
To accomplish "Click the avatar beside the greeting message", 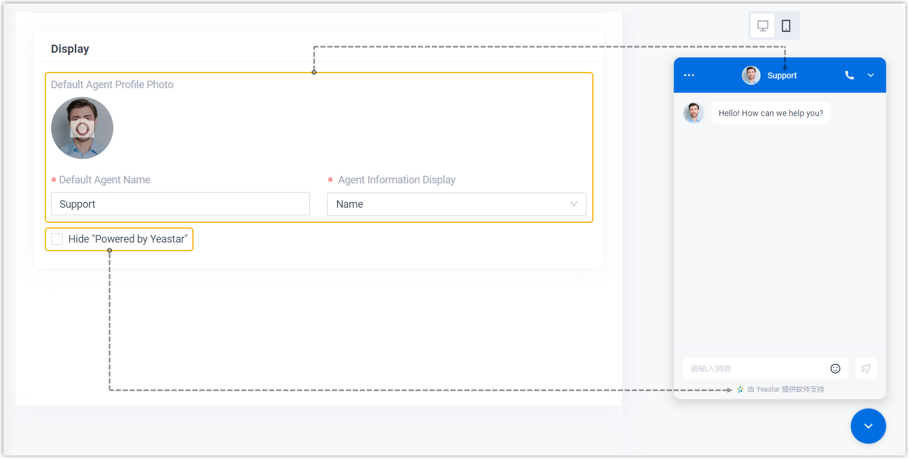I will click(x=693, y=113).
